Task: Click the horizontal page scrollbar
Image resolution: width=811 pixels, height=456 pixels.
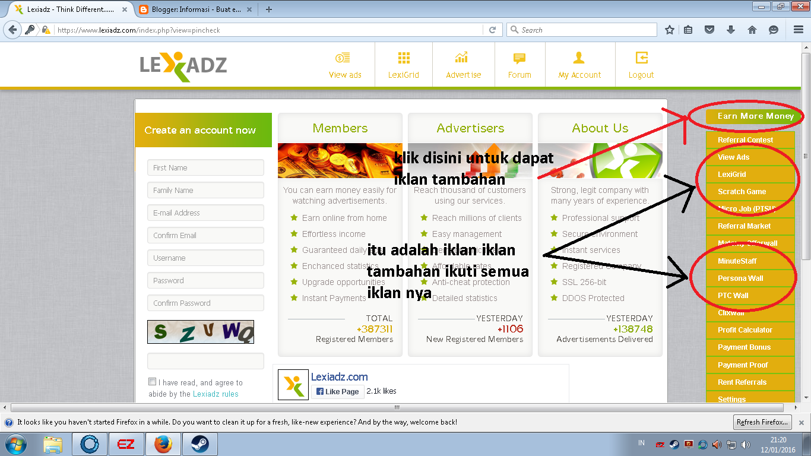Action: tap(397, 407)
